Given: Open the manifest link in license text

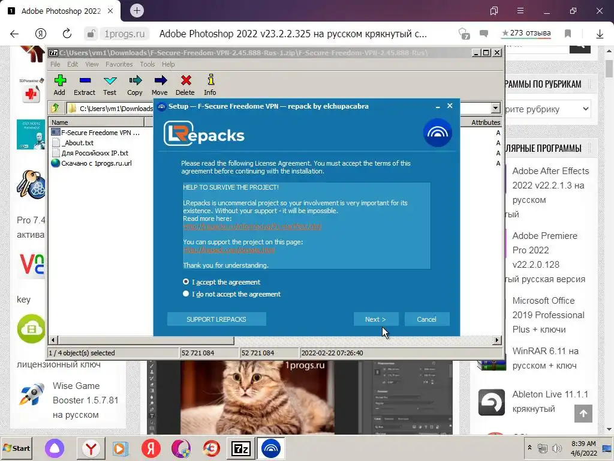Looking at the screenshot, I should (x=252, y=226).
